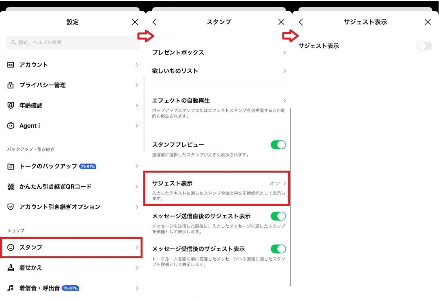Open 欲しいものリスト
This screenshot has height=299, width=439.
[219, 71]
